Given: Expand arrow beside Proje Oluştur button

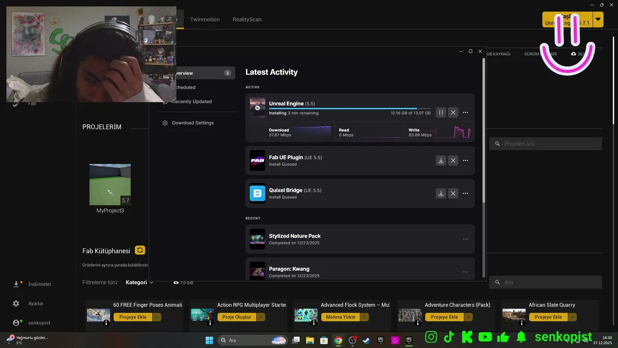Looking at the screenshot, I should [261, 317].
